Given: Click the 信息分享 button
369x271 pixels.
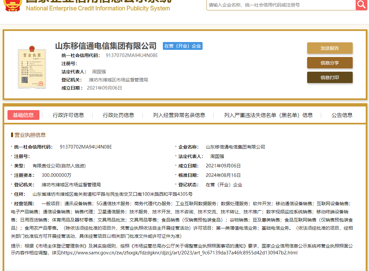Looking at the screenshot, I should 330,63.
